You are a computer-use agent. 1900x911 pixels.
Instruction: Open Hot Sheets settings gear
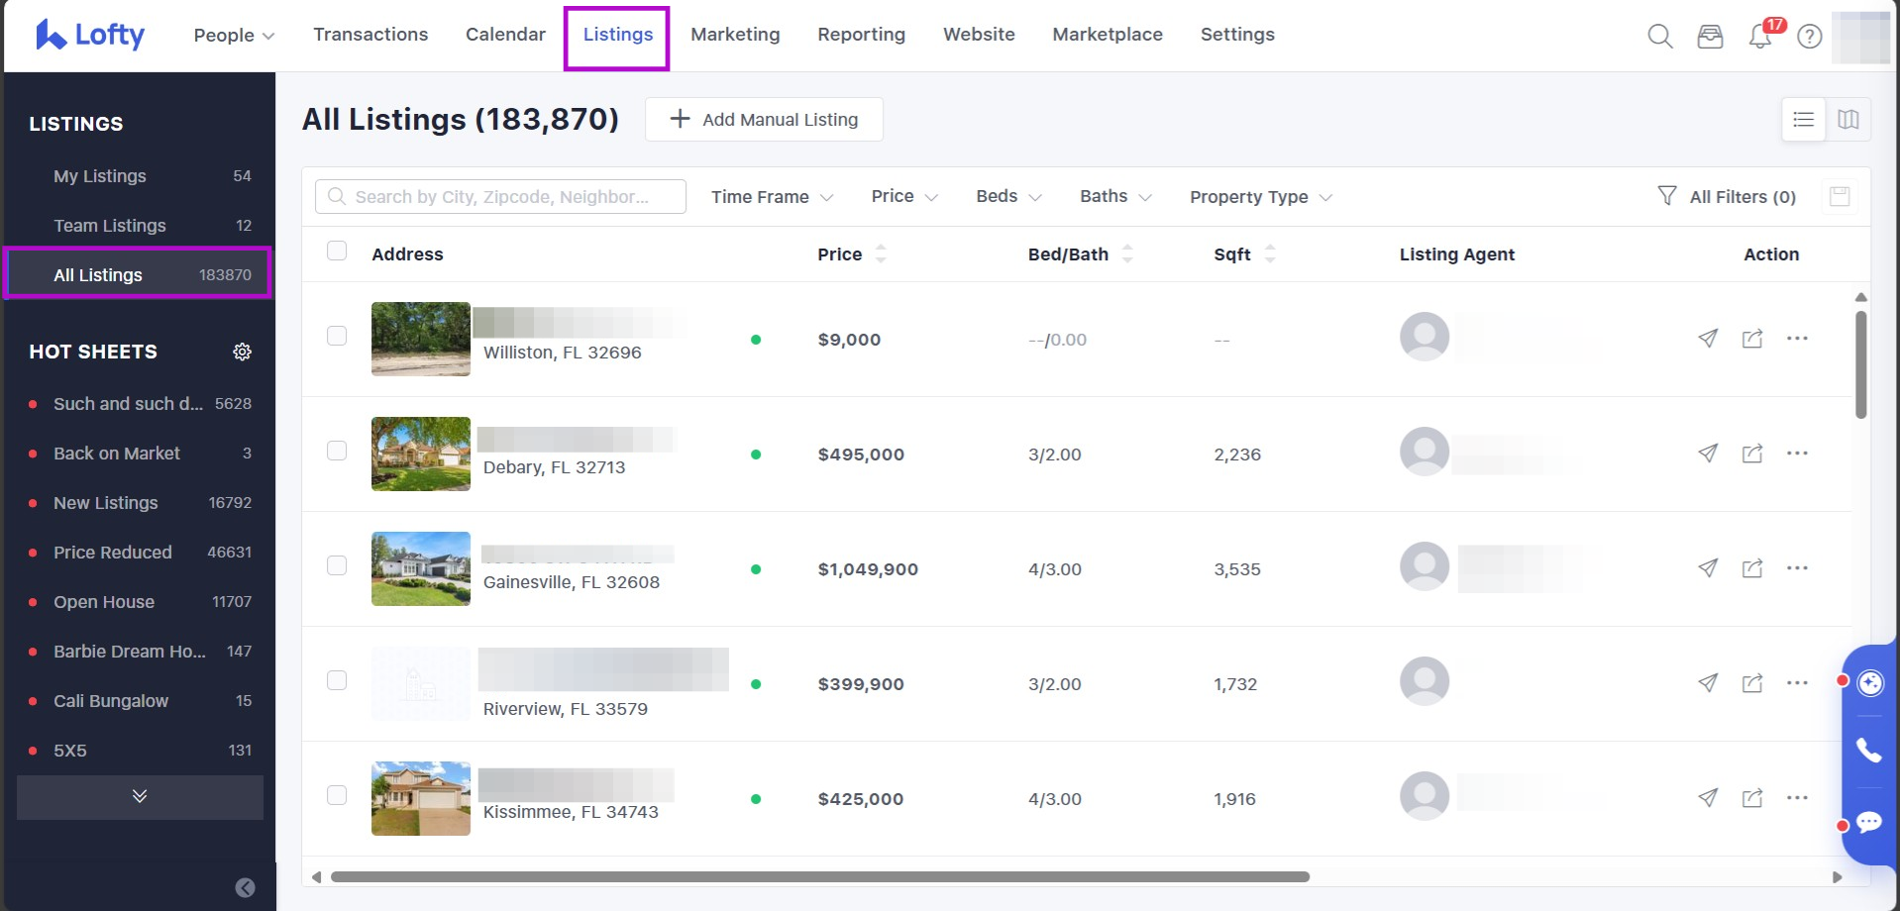[x=242, y=352]
